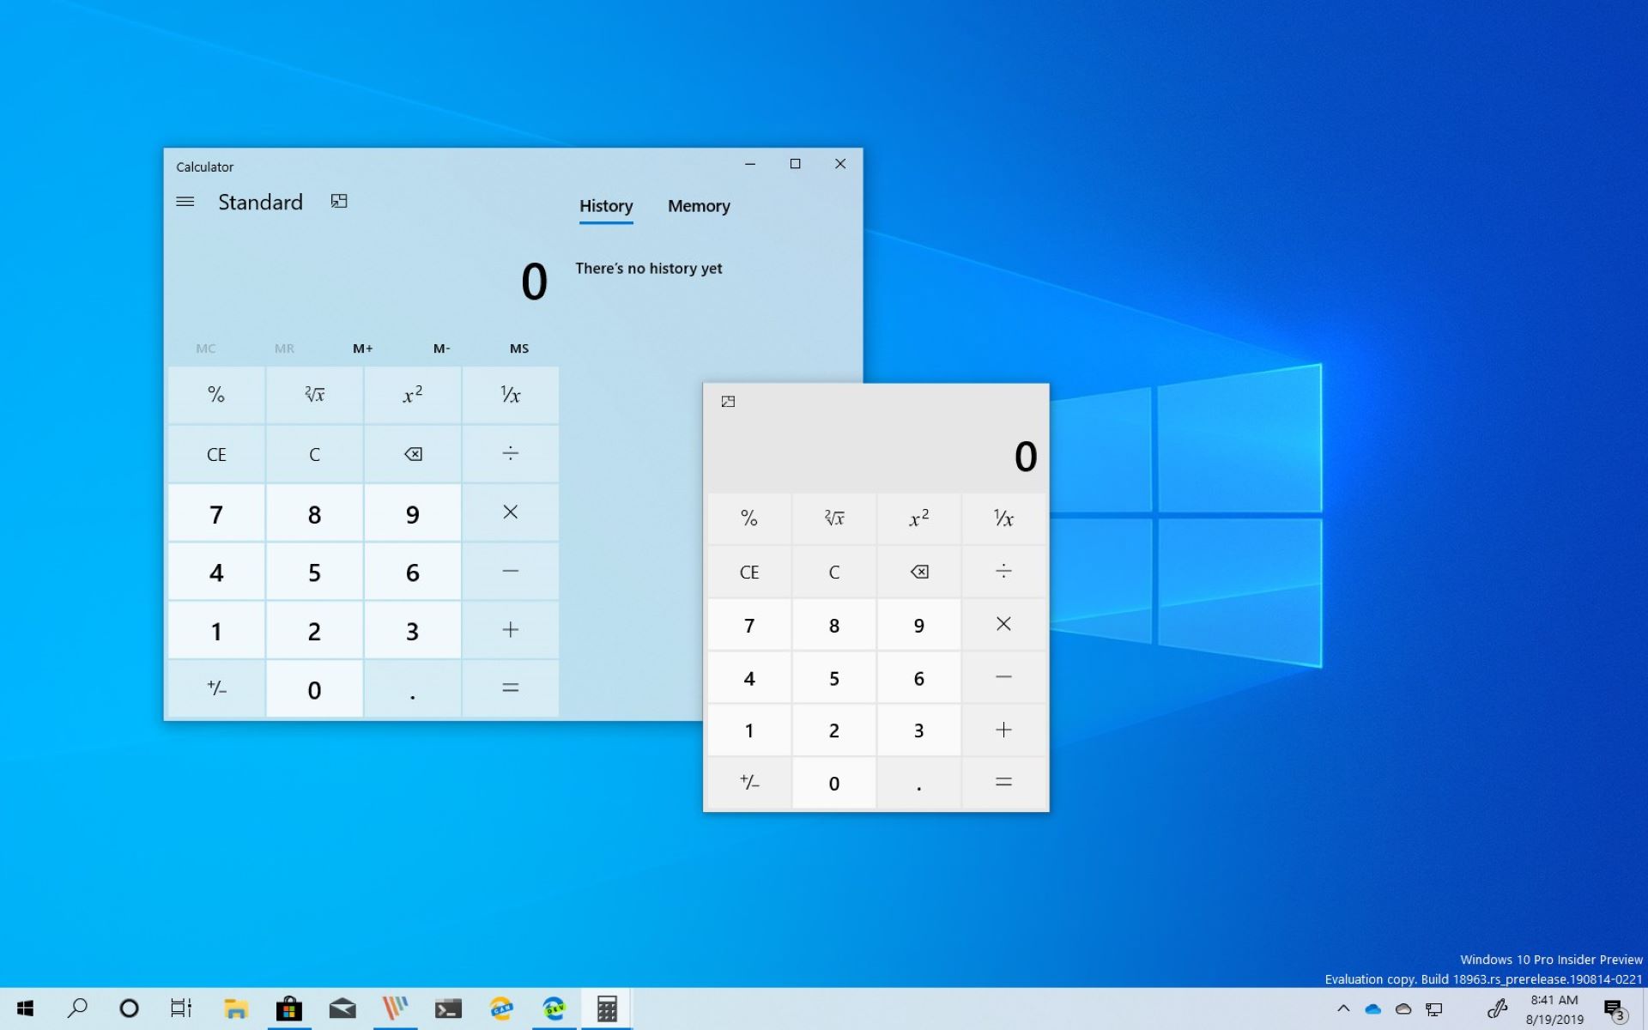Switch to the History tab

(604, 204)
